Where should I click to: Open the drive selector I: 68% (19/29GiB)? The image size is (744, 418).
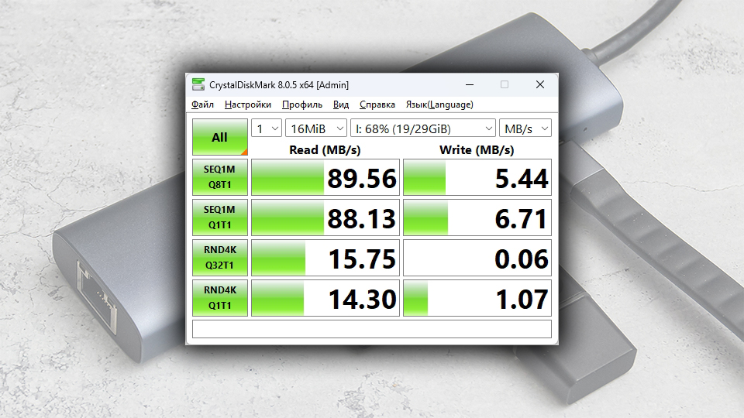(423, 128)
